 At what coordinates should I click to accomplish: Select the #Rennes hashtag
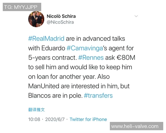click(91, 58)
